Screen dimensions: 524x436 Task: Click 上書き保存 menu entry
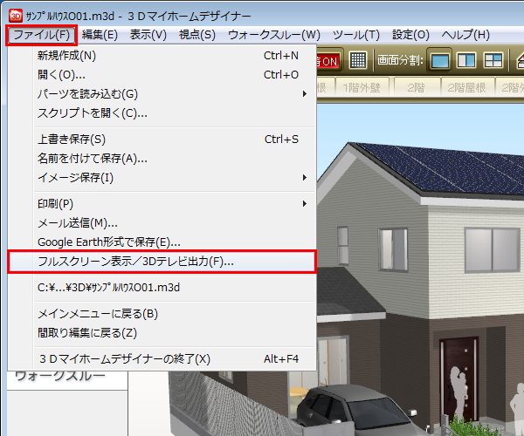pos(72,140)
